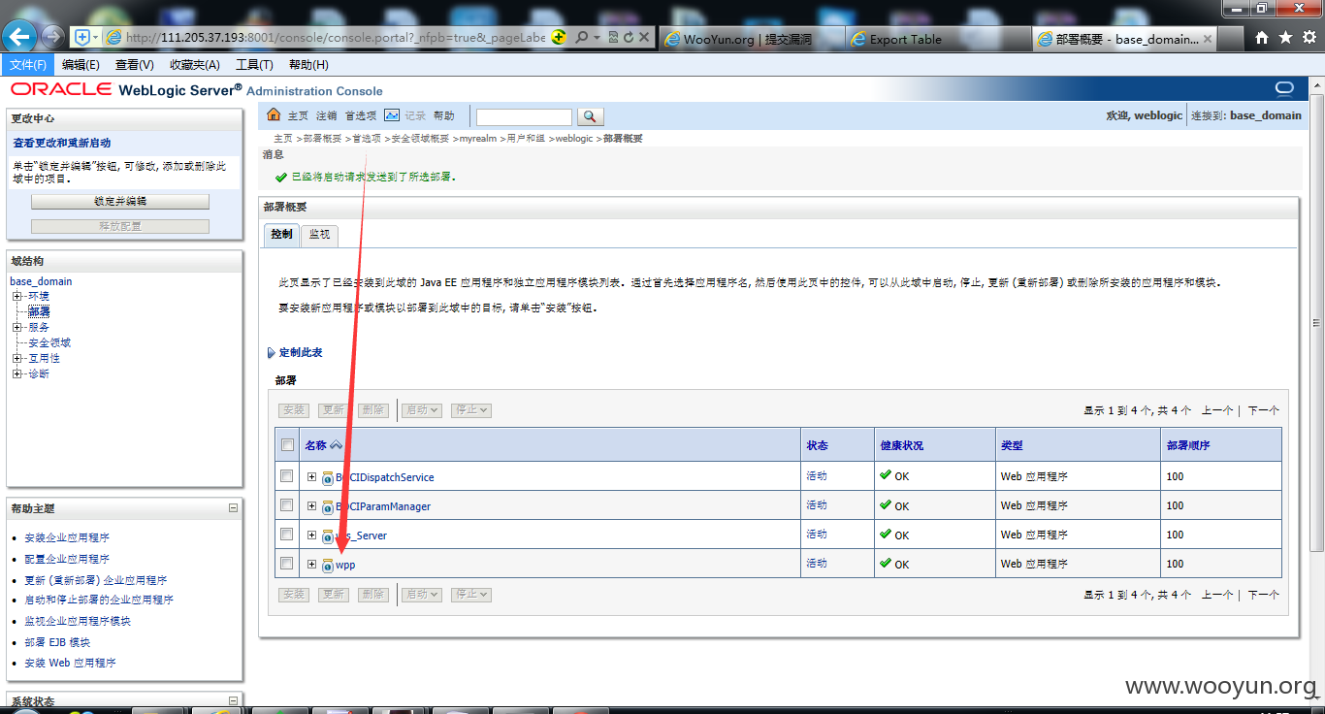Open 部署 EJB 模块 help link
The height and width of the screenshot is (714, 1325).
(57, 642)
